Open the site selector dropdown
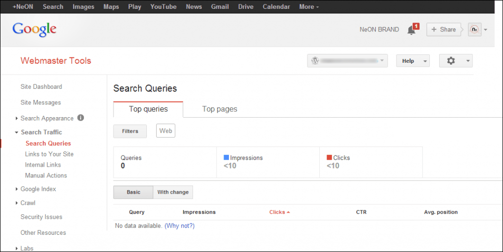 347,61
